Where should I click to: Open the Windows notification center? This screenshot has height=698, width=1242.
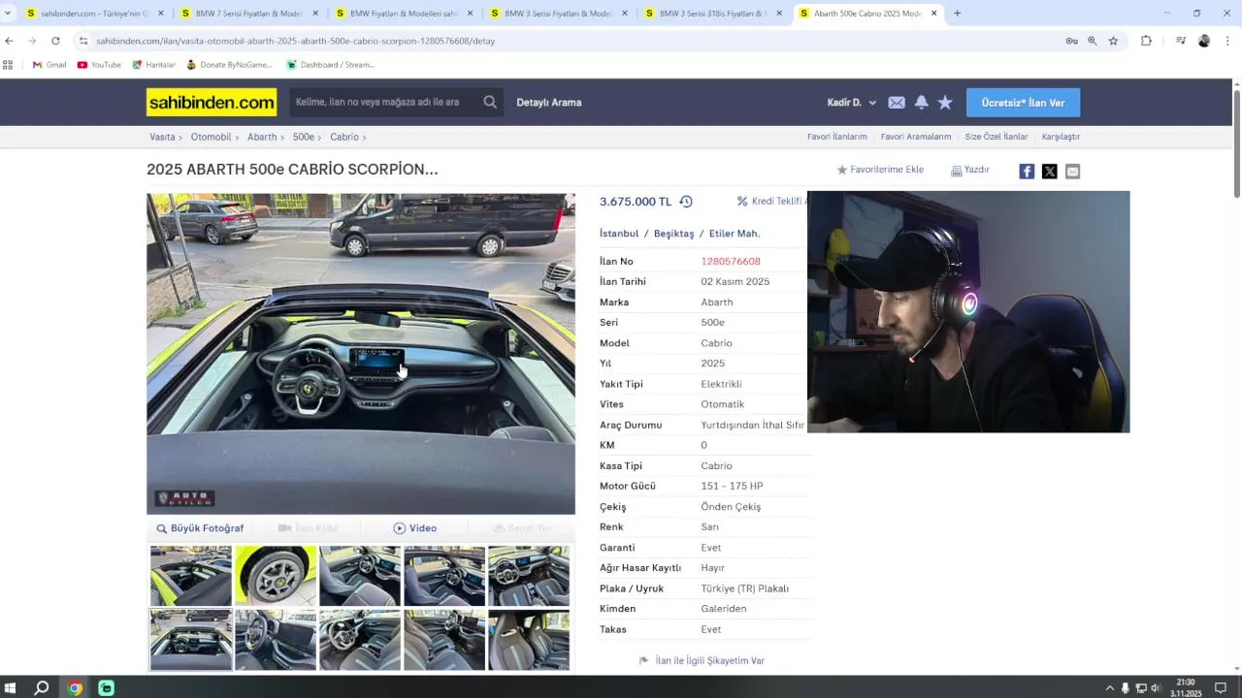pyautogui.click(x=1221, y=688)
